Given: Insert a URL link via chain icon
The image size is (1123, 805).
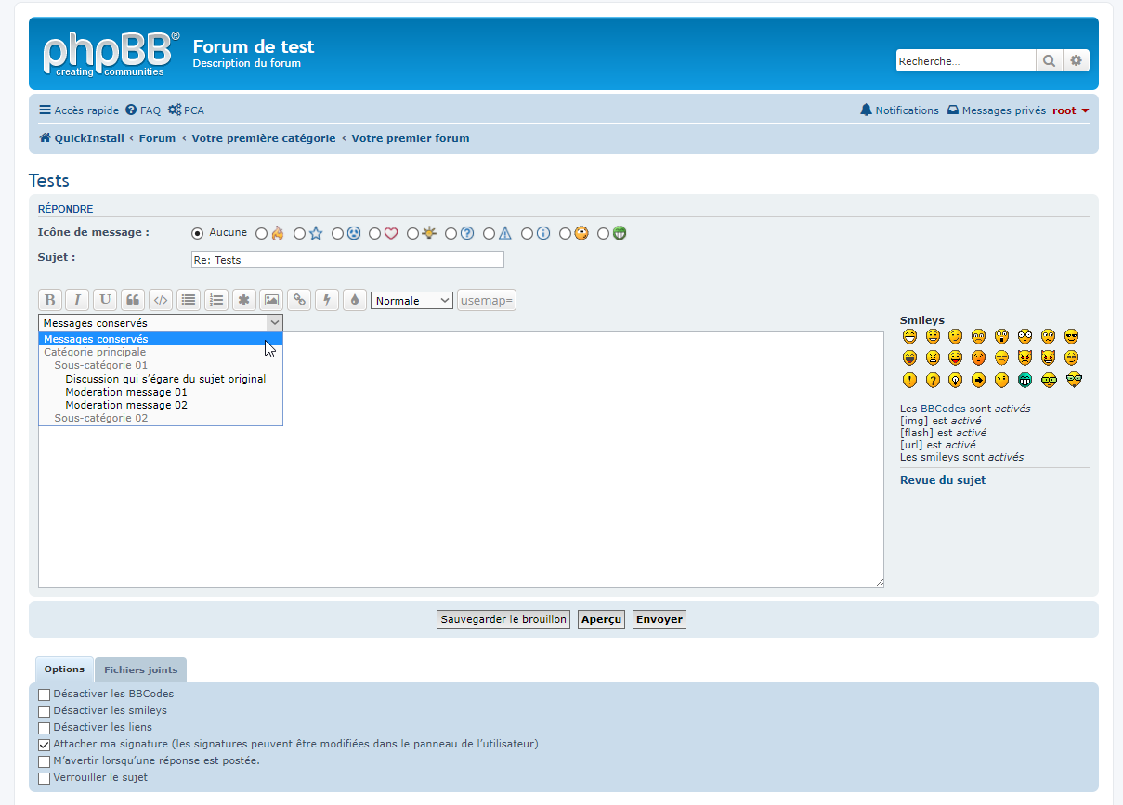Looking at the screenshot, I should (298, 300).
